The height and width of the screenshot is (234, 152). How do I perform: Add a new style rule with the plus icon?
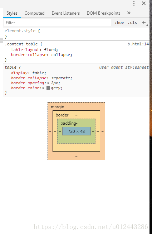click(x=144, y=23)
